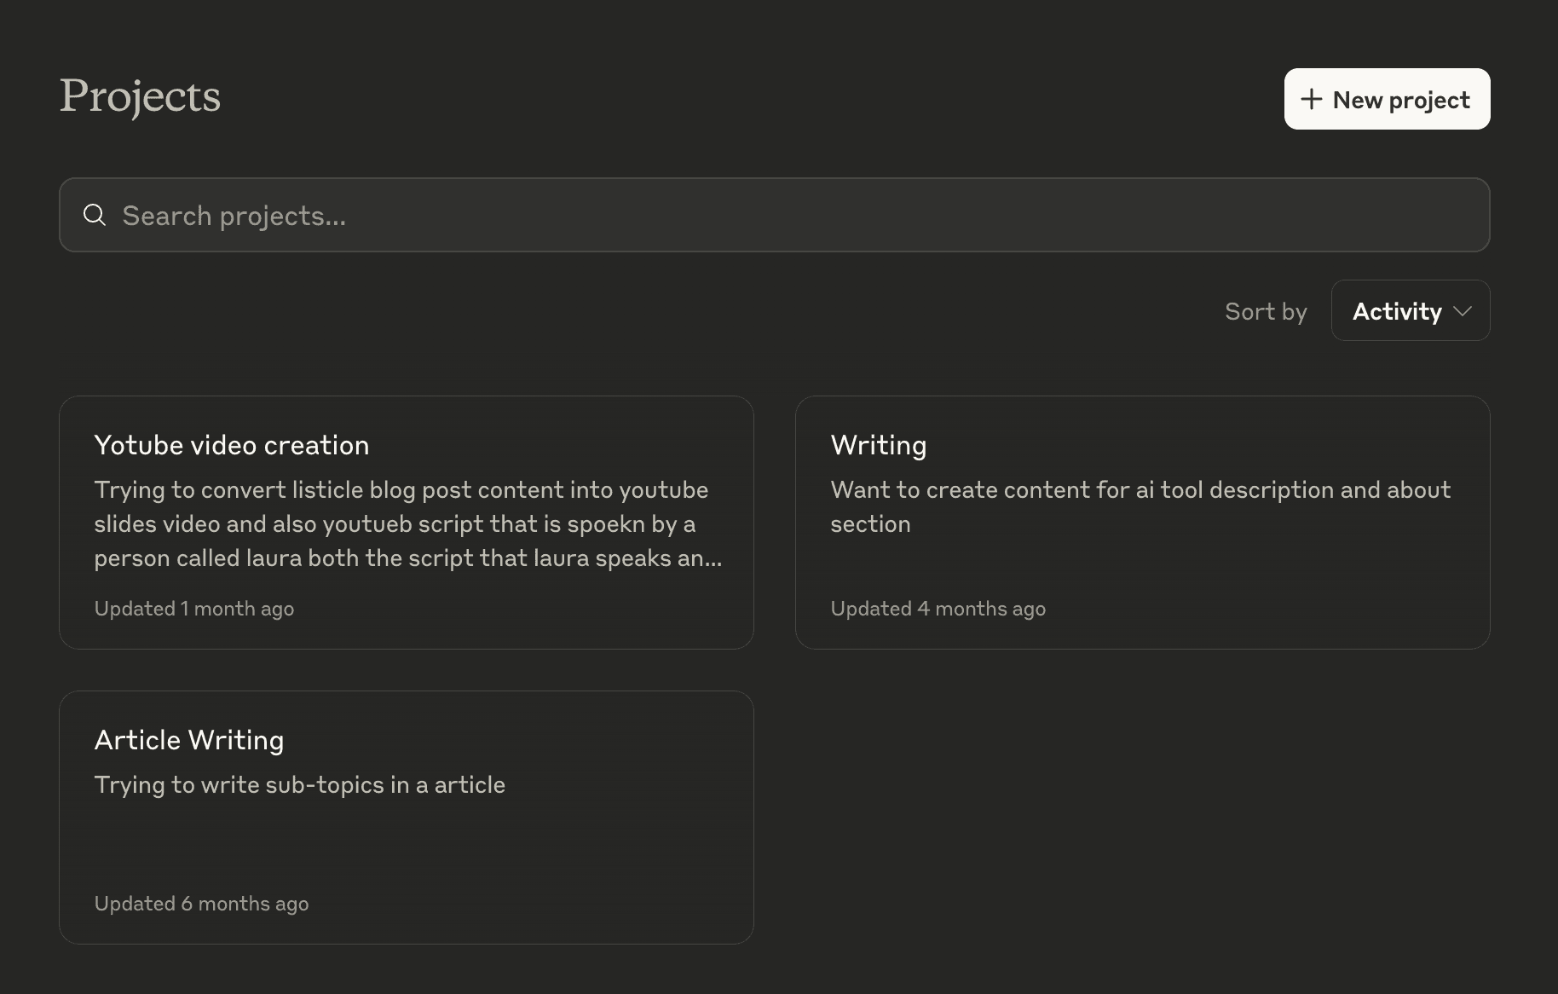
Task: Open the Yotube video creation project
Action: point(231,445)
